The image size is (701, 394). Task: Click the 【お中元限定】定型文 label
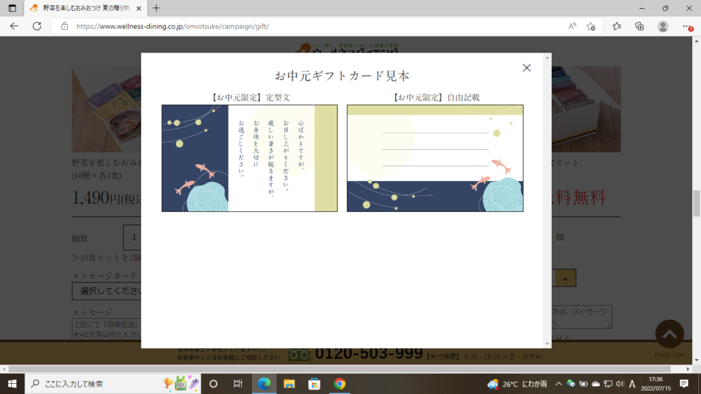[x=249, y=97]
